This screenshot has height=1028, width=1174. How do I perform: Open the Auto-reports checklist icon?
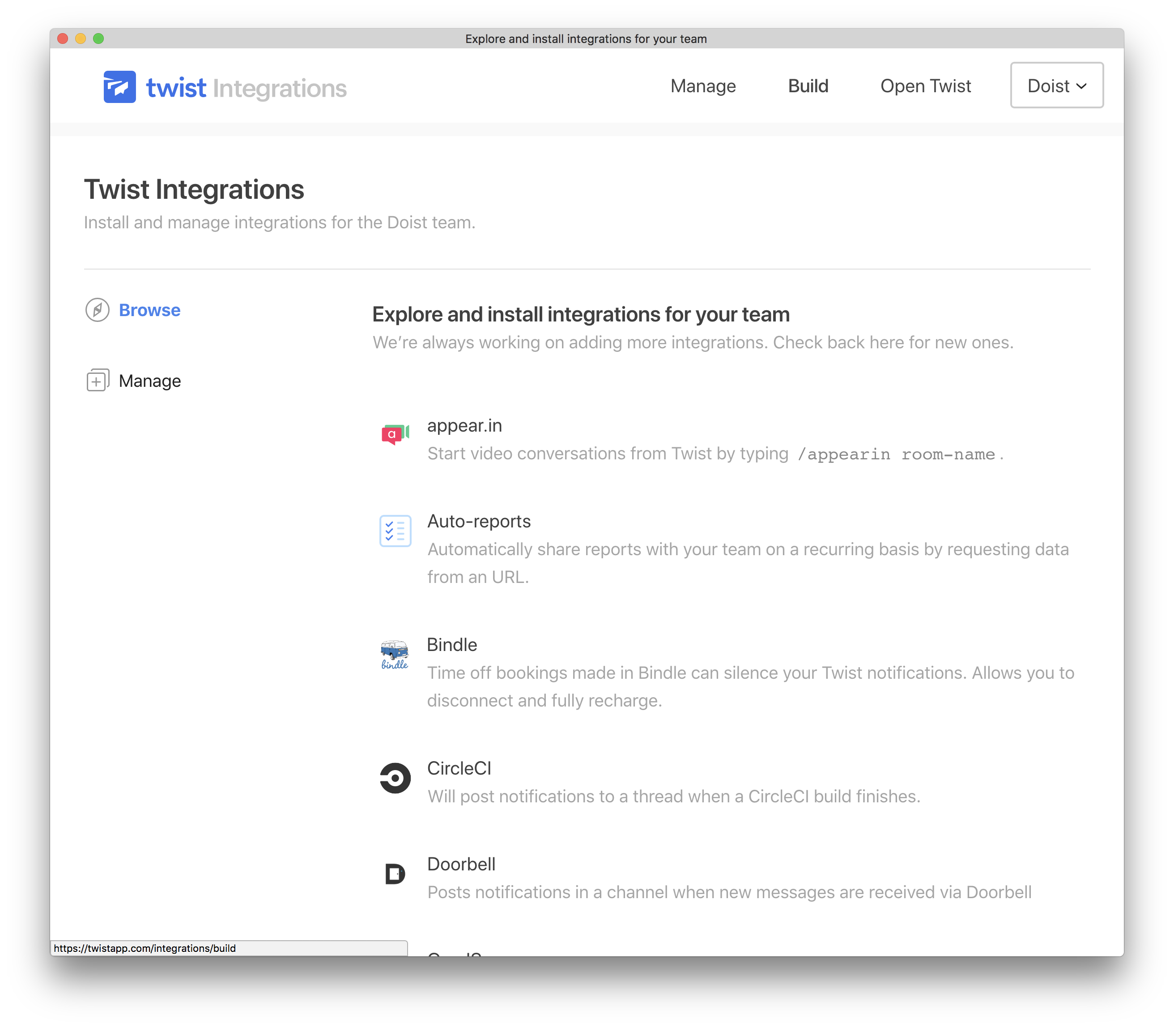click(395, 531)
